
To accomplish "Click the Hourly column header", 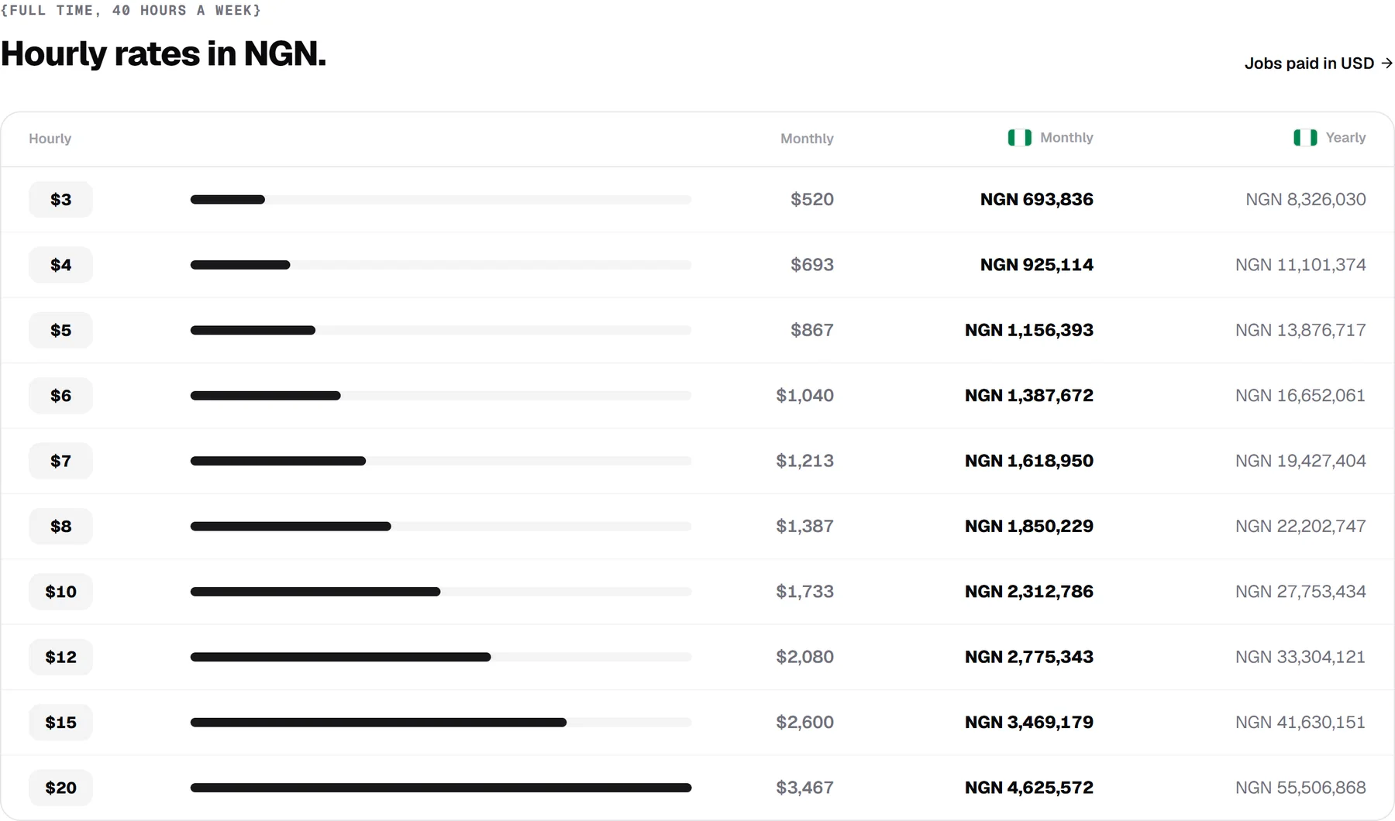I will (x=50, y=139).
